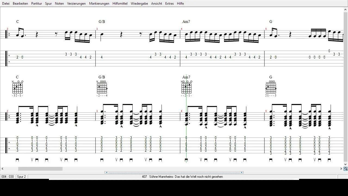Select the Am7 chord diagram in measure 4
348x196 pixels.
tap(187, 88)
